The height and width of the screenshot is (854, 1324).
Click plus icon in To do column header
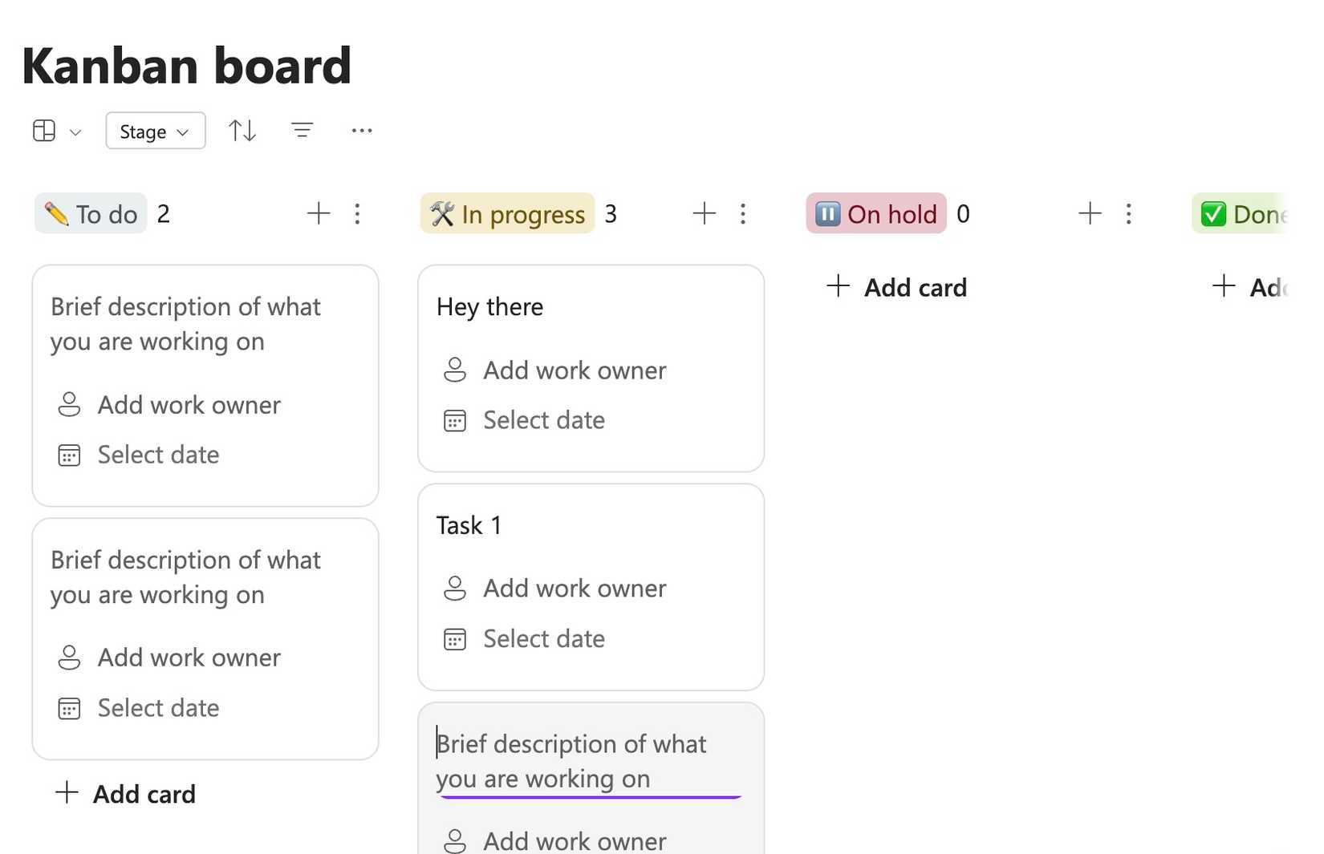click(319, 213)
